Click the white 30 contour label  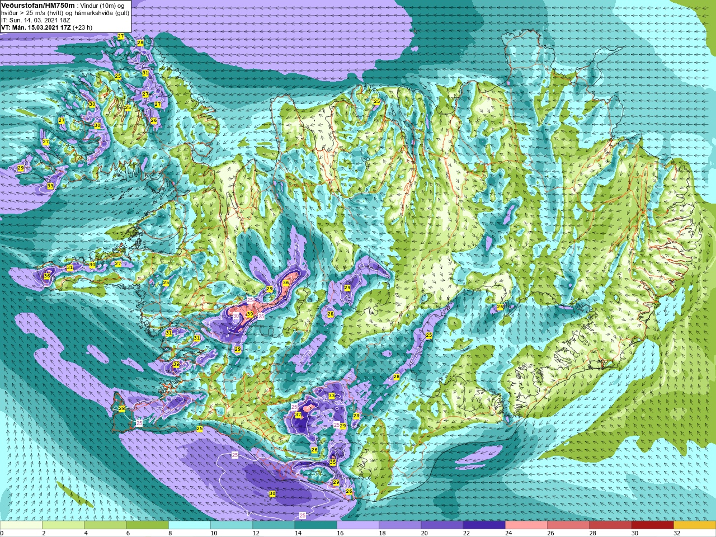236,315
